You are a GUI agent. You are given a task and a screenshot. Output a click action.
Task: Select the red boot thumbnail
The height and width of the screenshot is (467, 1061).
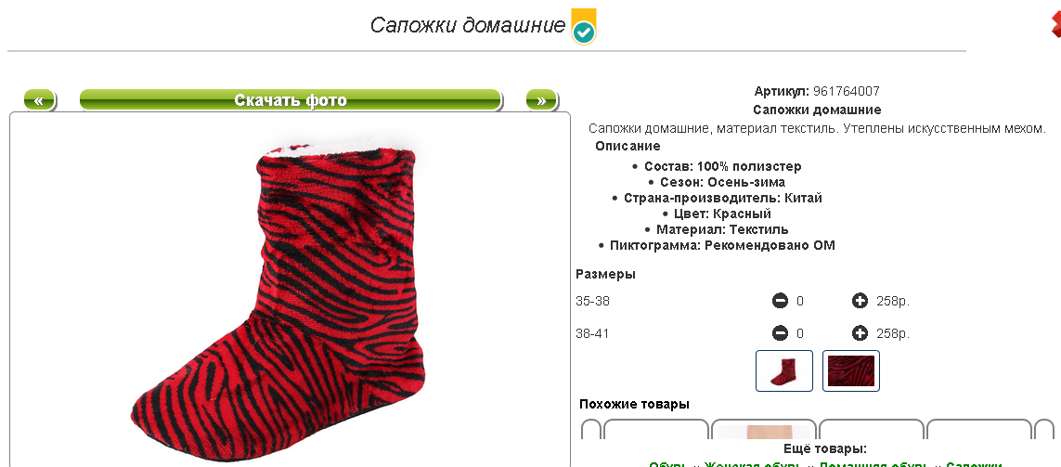pyautogui.click(x=784, y=370)
